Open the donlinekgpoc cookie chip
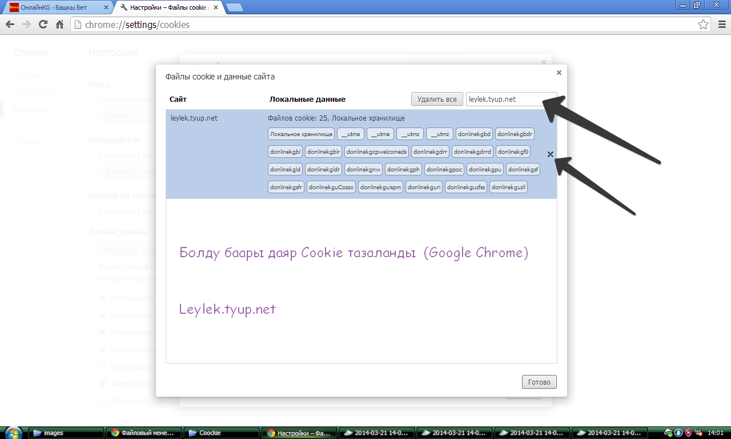Screen dimensions: 731x439 (444, 170)
